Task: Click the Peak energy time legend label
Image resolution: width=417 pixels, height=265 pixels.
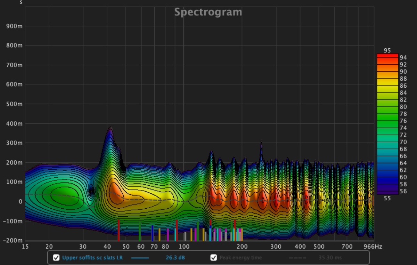Action: pos(240,258)
